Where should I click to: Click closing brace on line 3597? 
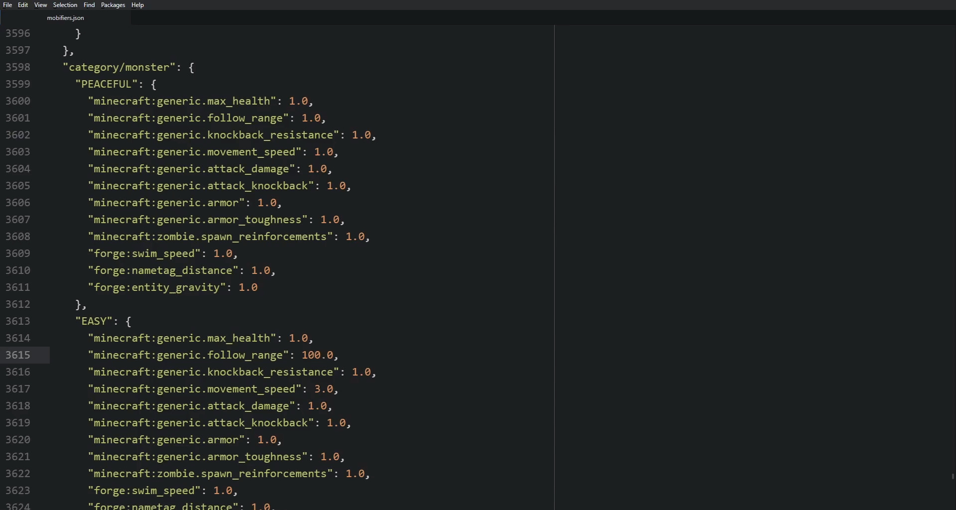(x=66, y=50)
